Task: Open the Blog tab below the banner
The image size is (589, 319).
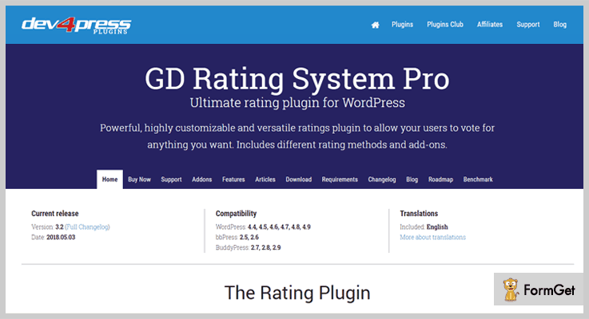Action: 412,179
